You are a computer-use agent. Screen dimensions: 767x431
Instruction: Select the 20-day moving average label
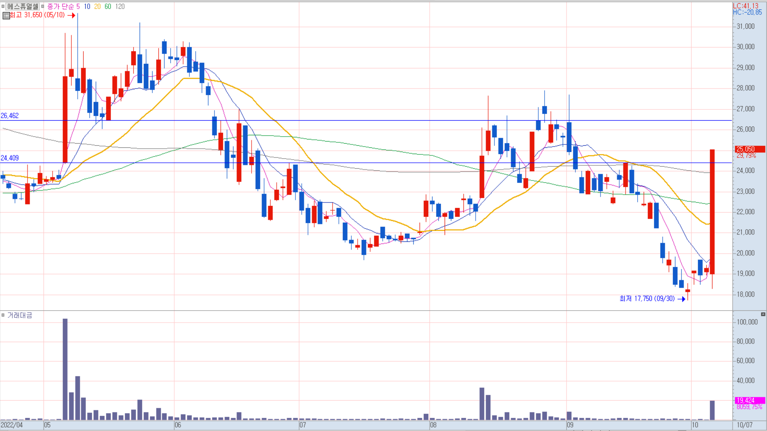97,7
